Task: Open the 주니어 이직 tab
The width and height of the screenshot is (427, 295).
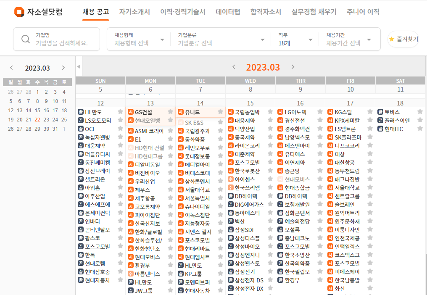Action: [363, 12]
